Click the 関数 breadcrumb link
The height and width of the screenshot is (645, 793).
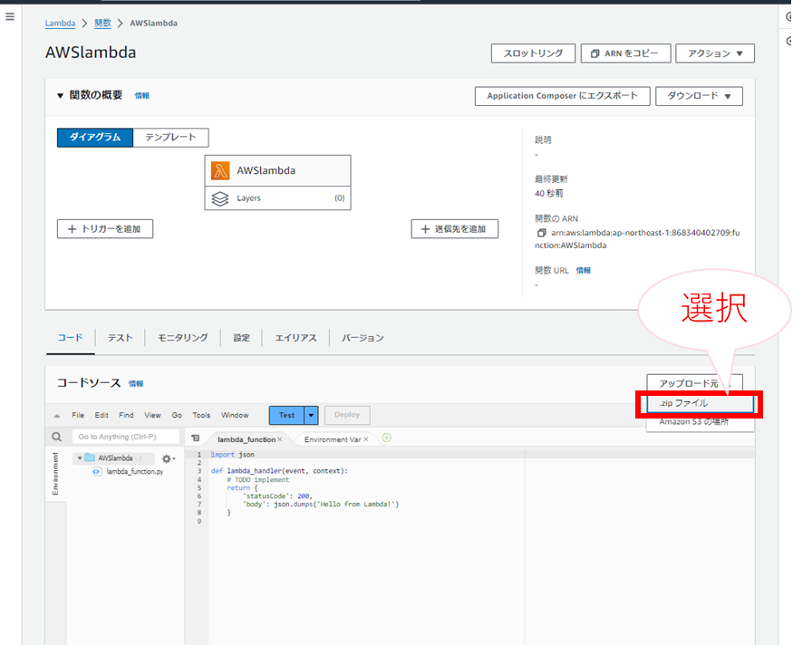[x=102, y=24]
